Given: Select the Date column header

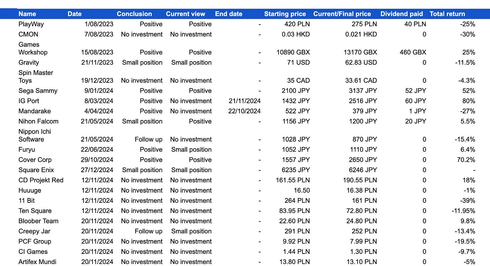Looking at the screenshot, I should 75,14.
